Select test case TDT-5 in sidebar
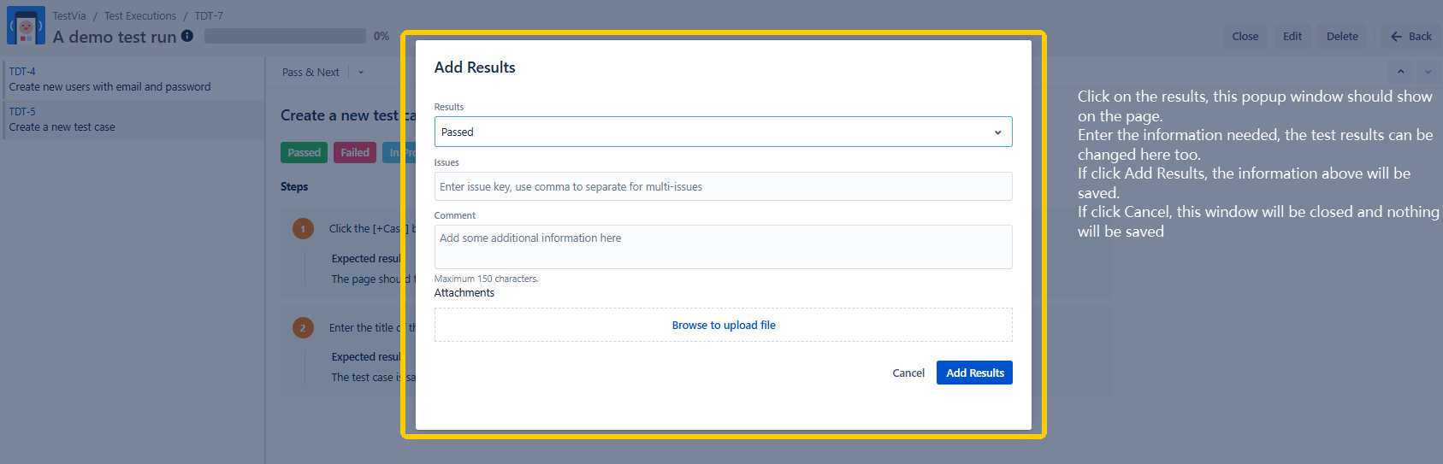 62,120
